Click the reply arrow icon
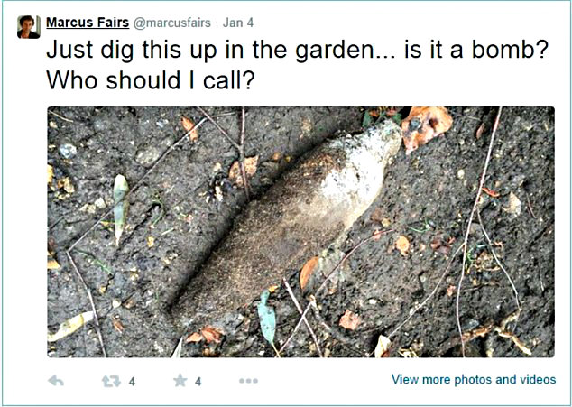This screenshot has height=407, width=572. 56,381
